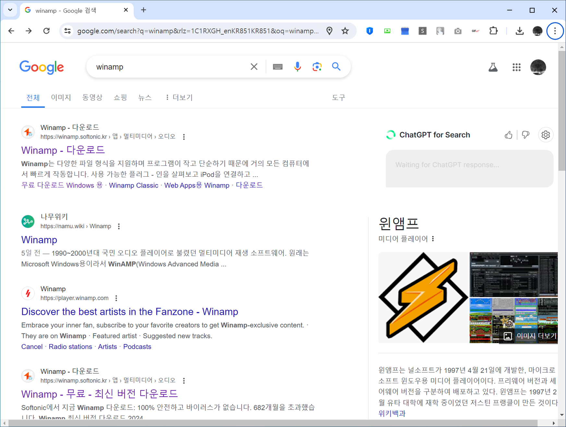Open Google Lens image search
This screenshot has height=427, width=566.
click(x=317, y=67)
